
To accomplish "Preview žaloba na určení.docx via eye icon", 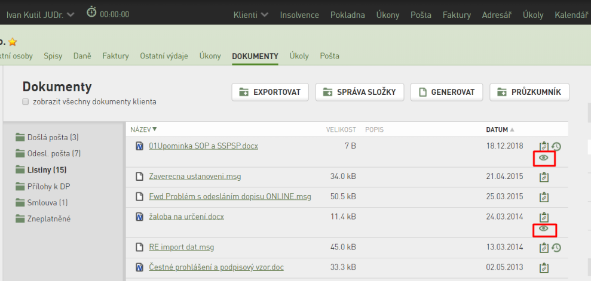I will (544, 228).
